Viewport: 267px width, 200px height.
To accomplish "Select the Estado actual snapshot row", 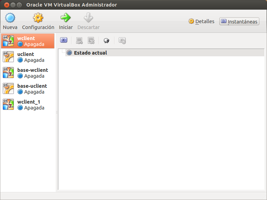I will [165, 53].
